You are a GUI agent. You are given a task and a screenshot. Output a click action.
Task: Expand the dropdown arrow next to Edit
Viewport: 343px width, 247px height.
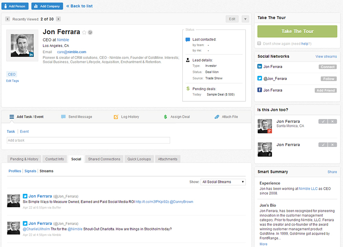tap(245, 19)
